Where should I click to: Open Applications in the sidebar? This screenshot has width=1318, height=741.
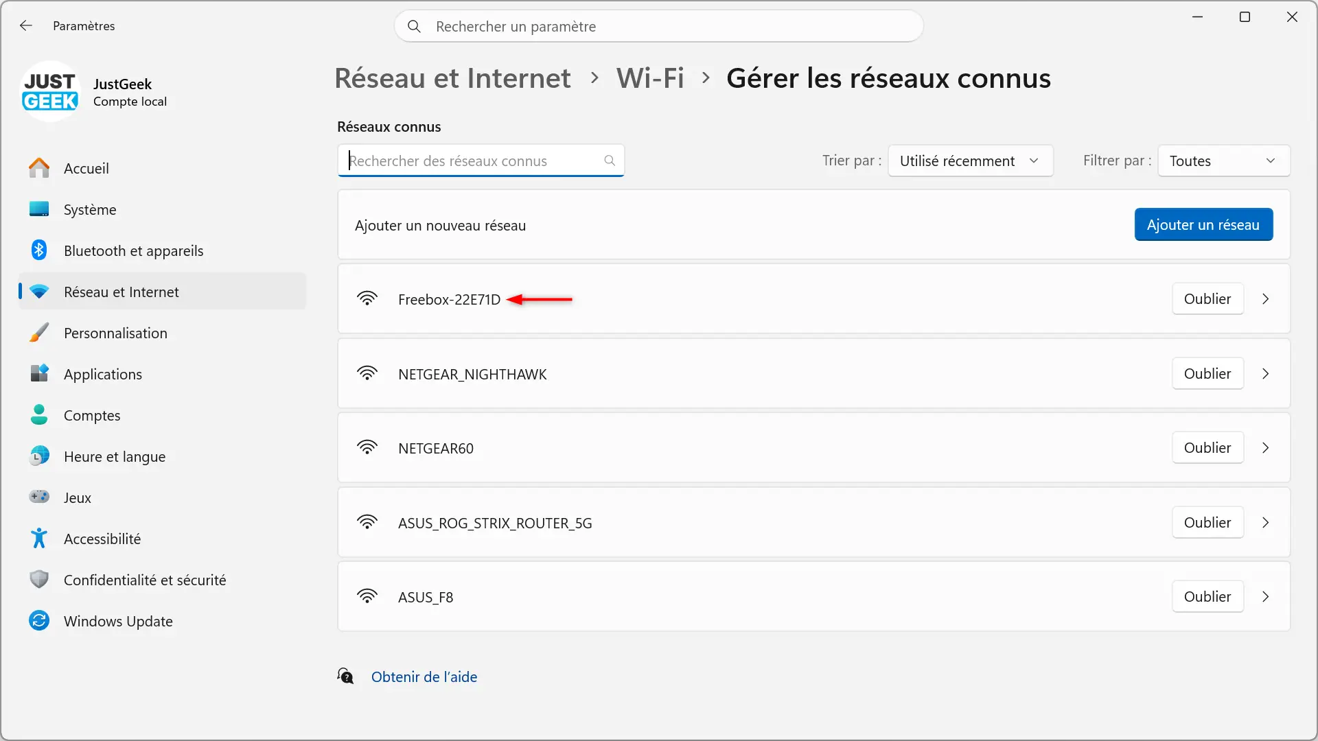(x=163, y=374)
